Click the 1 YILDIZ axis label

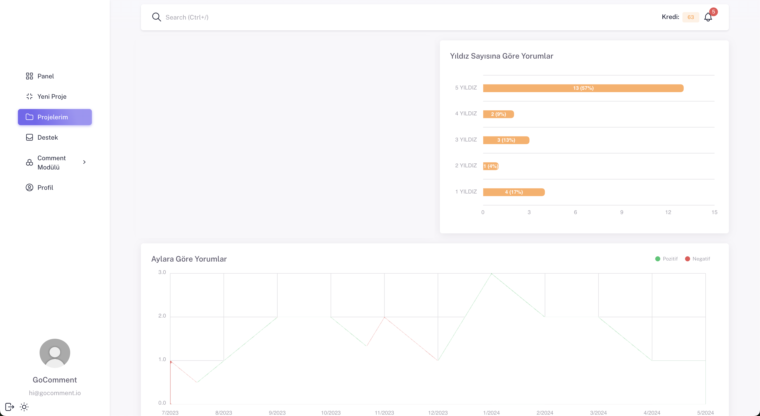click(x=466, y=192)
